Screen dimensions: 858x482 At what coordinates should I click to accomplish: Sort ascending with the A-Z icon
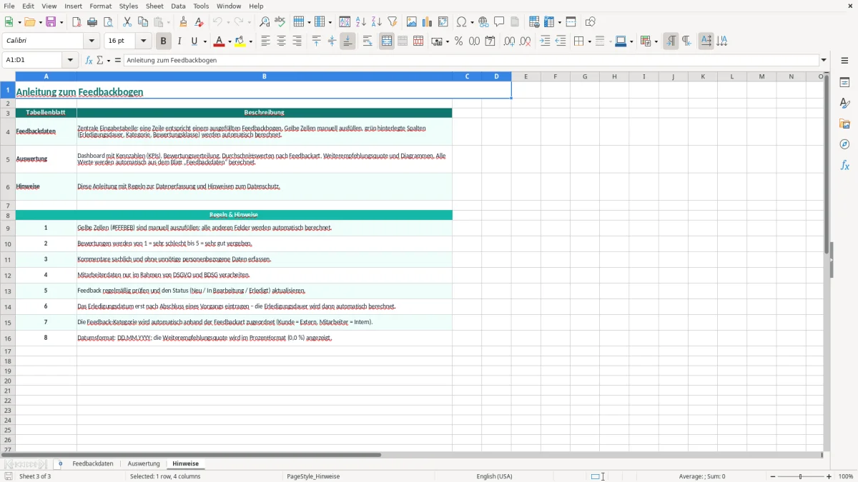coord(360,22)
